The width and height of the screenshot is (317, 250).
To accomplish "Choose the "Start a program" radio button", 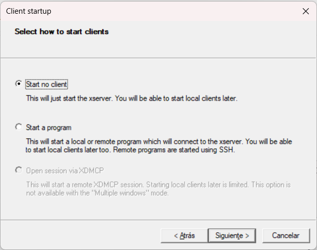I will (19, 127).
